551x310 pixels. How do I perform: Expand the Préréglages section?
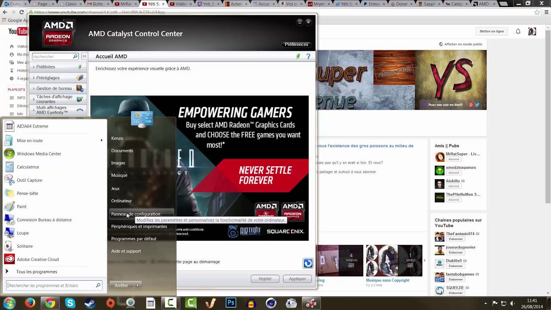[x=58, y=78]
